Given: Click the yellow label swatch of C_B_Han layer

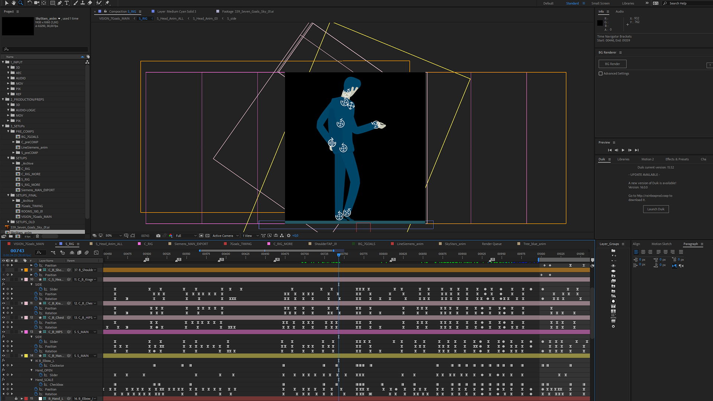Looking at the screenshot, I should 26,356.
